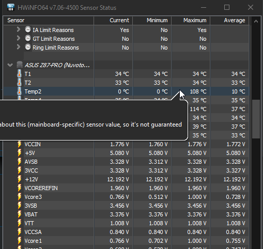This screenshot has width=263, height=249.
Task: Click IA Limit Reasons current value Yes
Action: [125, 30]
